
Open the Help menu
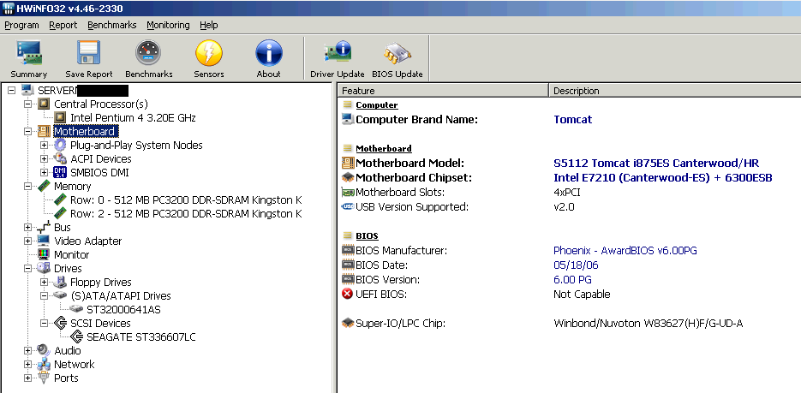209,25
